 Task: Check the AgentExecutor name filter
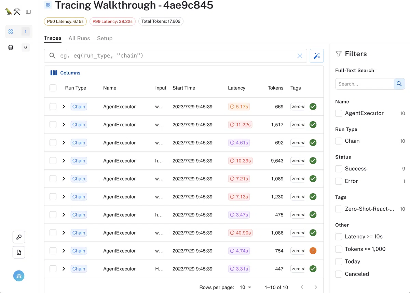[x=339, y=113]
